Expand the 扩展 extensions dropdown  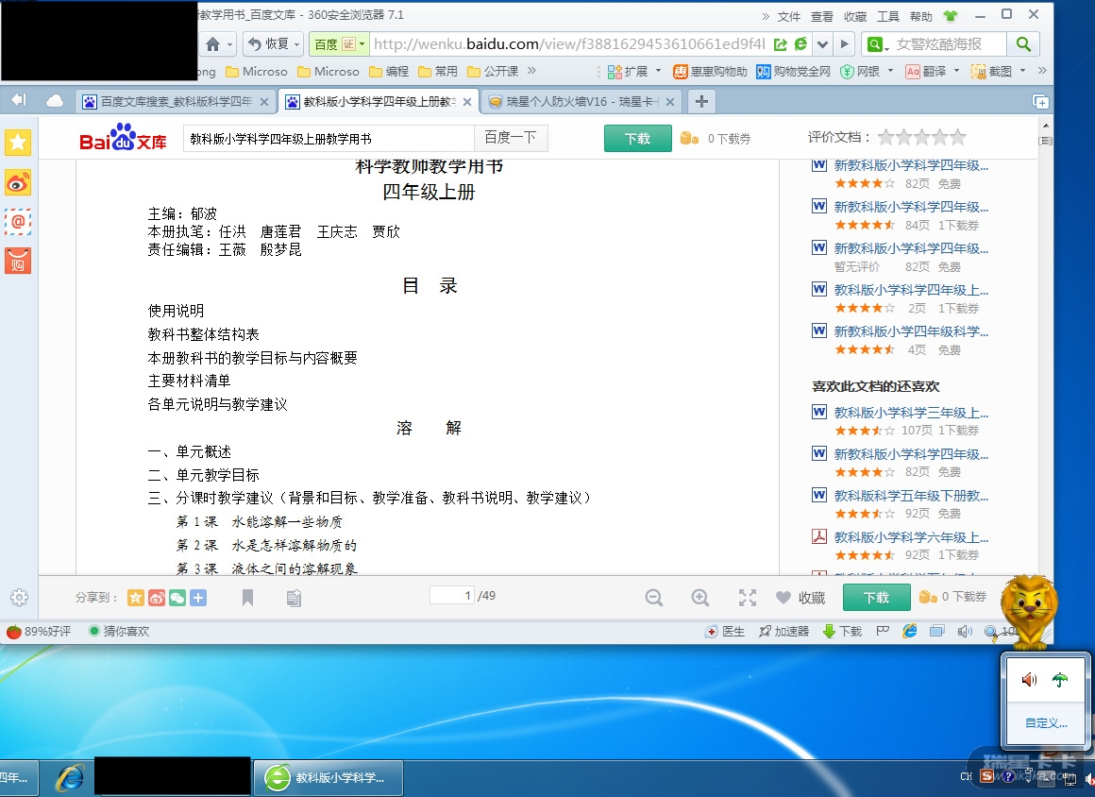tap(656, 71)
